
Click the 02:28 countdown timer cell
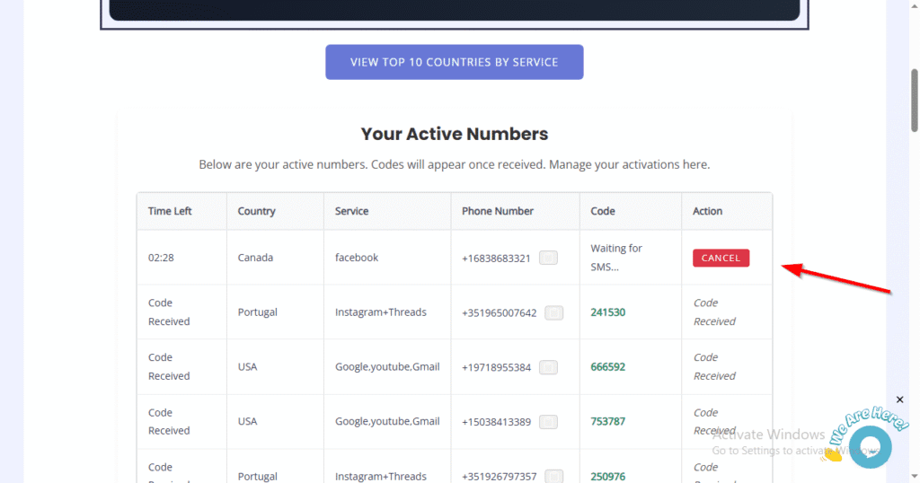(x=161, y=258)
